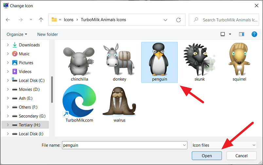The width and height of the screenshot is (263, 165).
Task: Click New folder
Action: coord(47,34)
